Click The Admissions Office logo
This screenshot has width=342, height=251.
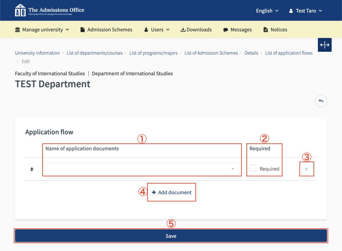point(49,10)
